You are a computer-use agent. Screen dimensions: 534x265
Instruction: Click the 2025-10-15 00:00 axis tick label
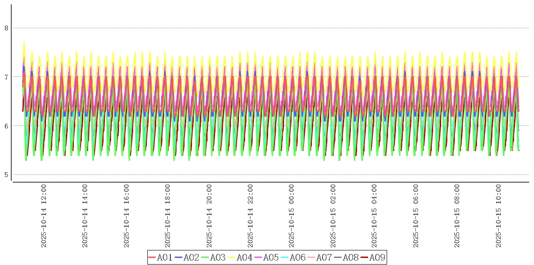(x=292, y=216)
